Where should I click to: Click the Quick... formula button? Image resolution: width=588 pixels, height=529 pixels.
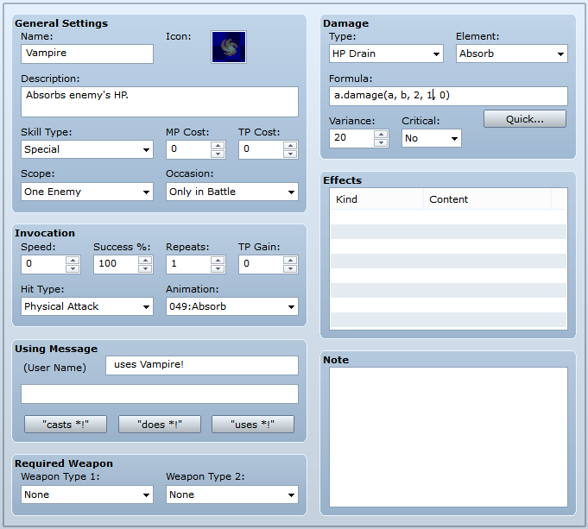pos(525,119)
